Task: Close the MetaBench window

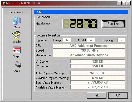Action: pos(129,3)
